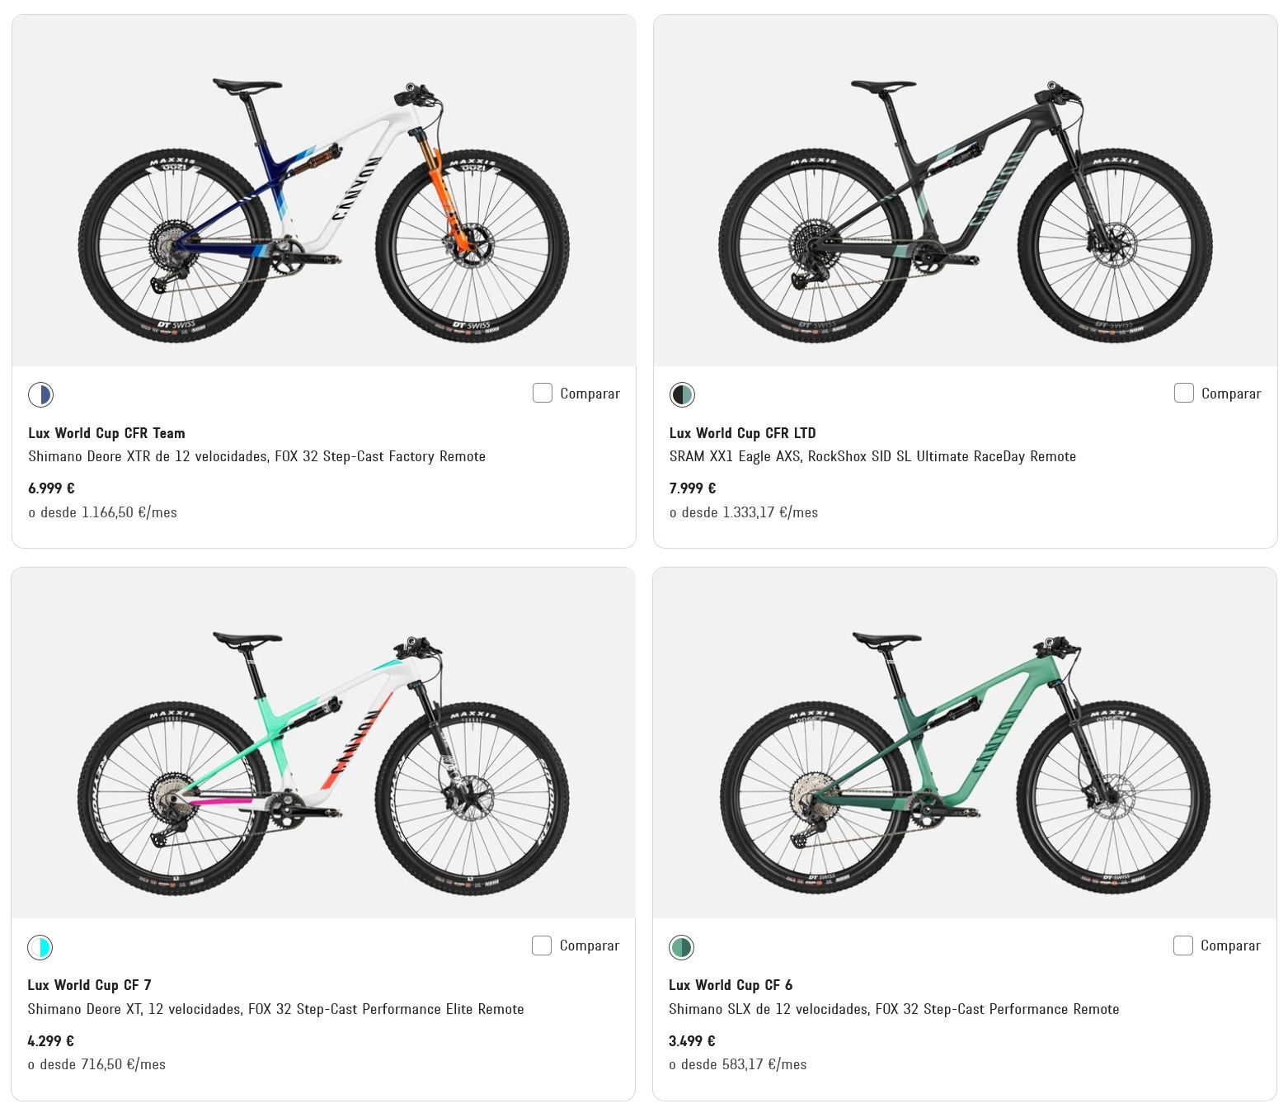This screenshot has height=1113, width=1288.
Task: Open the Lux World Cup CFR LTD title link
Action: pos(742,433)
